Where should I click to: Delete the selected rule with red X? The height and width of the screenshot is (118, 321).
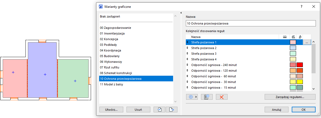[x=222, y=97]
